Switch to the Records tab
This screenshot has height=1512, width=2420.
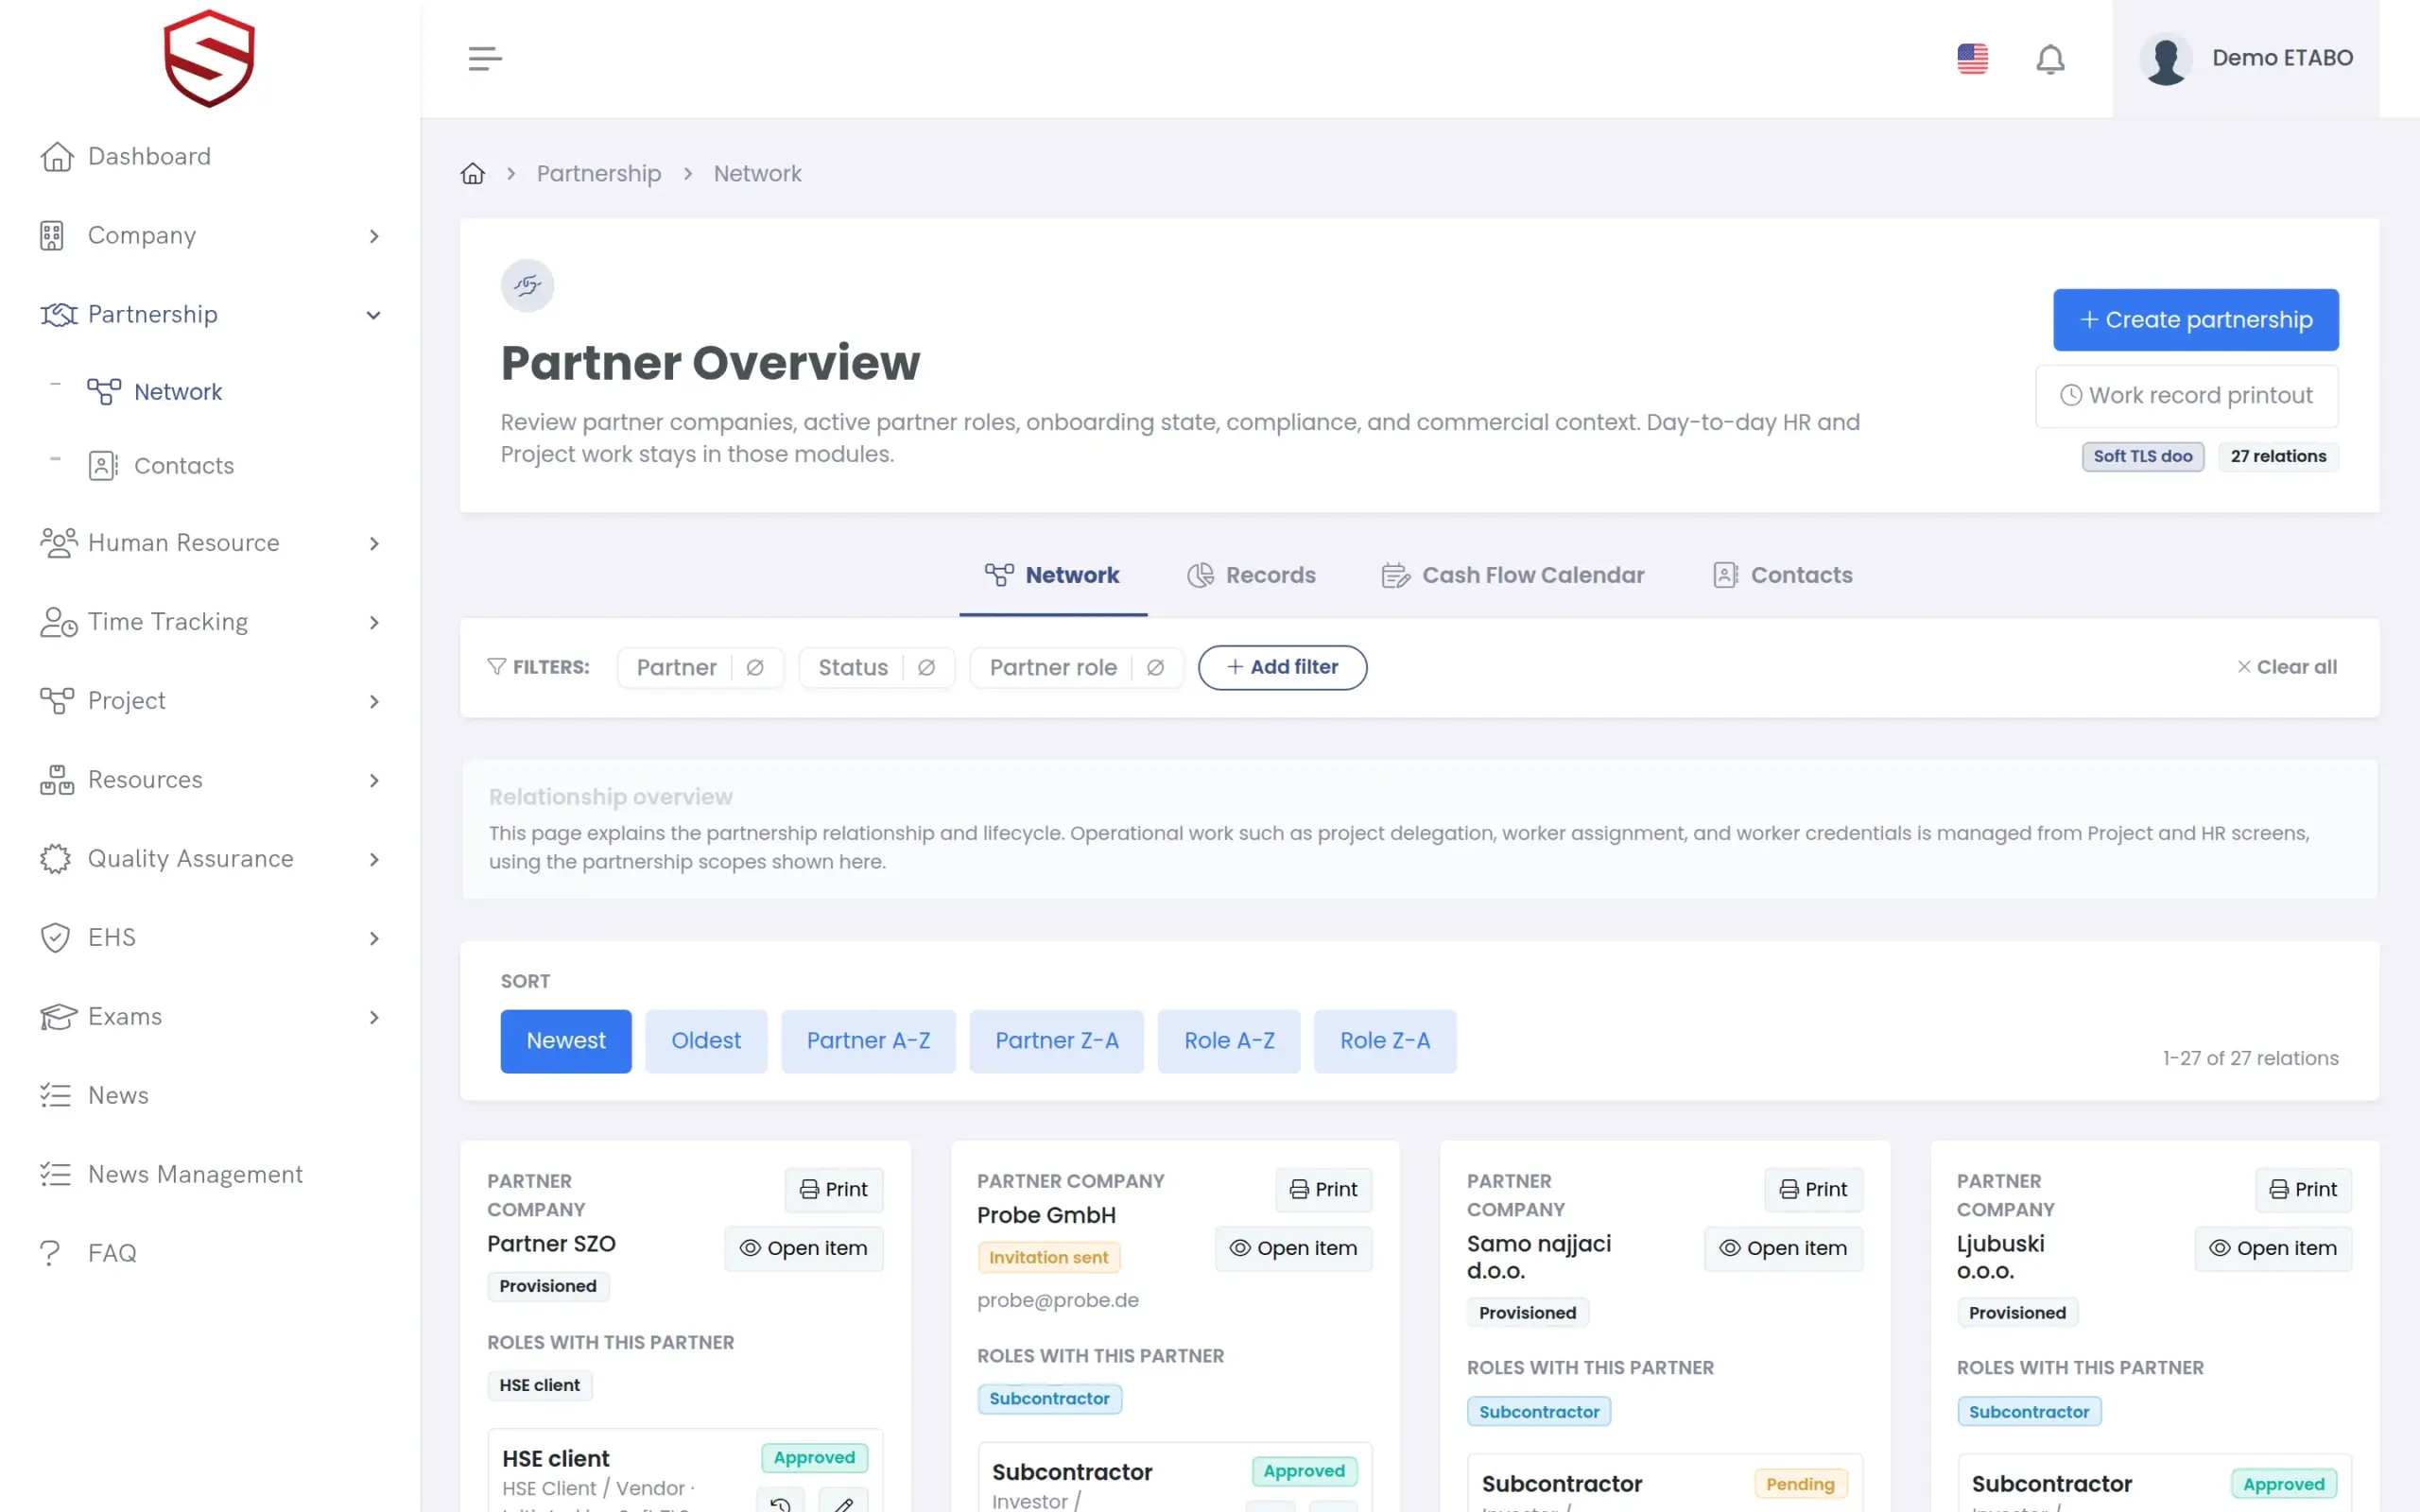pos(1251,575)
